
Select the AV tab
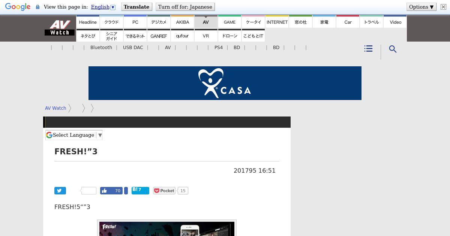coord(206,22)
